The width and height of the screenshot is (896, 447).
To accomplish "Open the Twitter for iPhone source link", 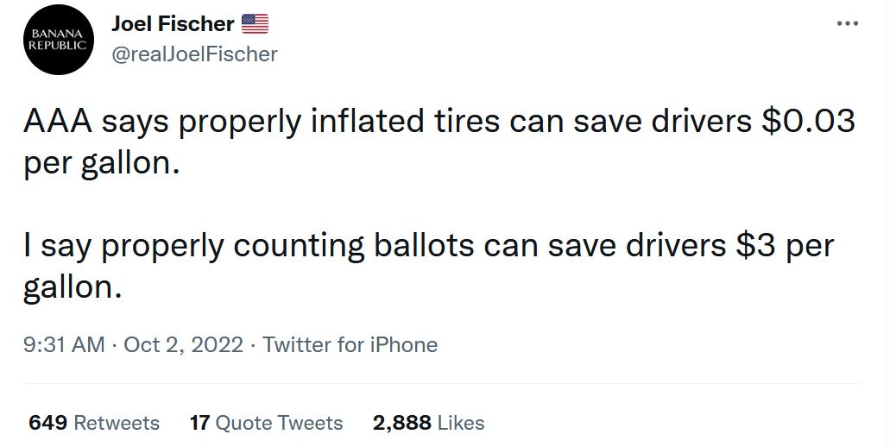I will (350, 345).
